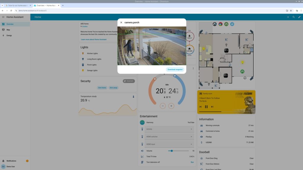The image size is (303, 170).
Task: Open the Map page in sidebar
Action: 8,30
